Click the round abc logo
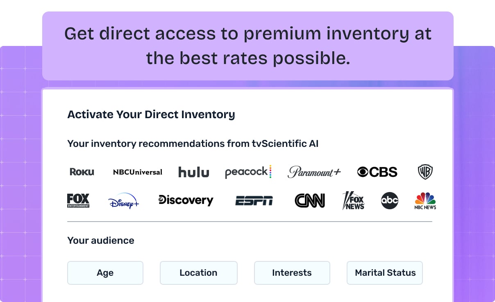The height and width of the screenshot is (302, 495). click(389, 201)
